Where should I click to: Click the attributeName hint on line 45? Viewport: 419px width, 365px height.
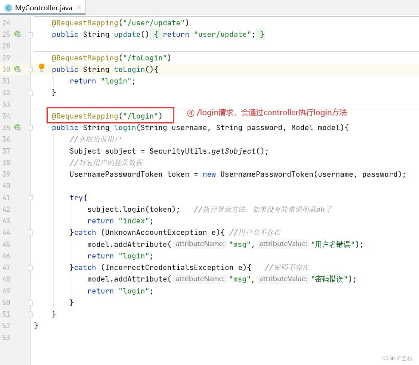[200, 244]
